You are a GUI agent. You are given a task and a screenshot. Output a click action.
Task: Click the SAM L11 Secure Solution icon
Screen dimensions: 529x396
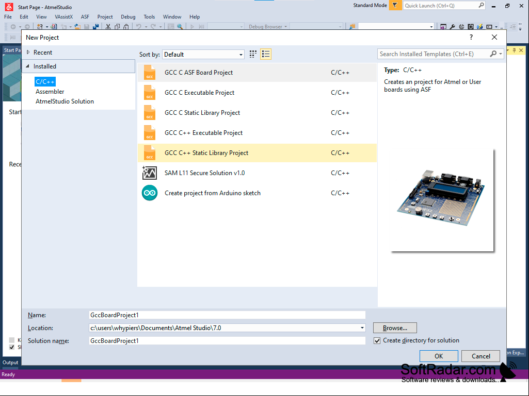point(150,173)
